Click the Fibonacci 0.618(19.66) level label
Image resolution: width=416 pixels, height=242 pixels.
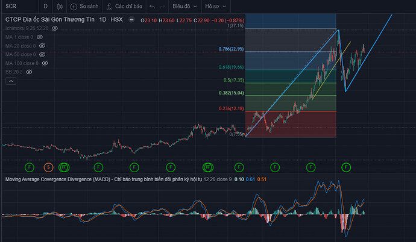point(231,67)
